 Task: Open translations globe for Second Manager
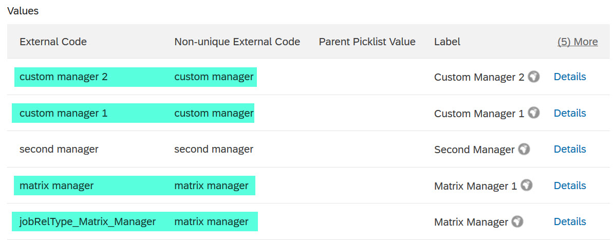(x=524, y=149)
